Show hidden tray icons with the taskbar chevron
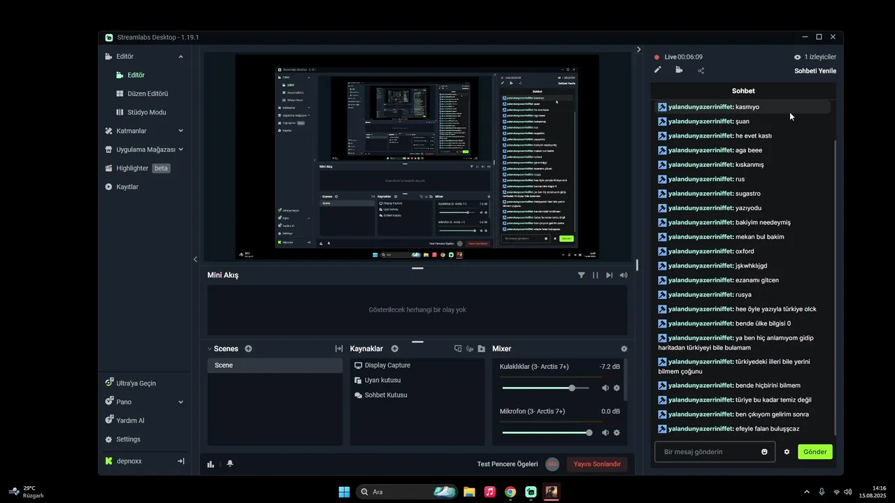Screen dimensions: 895x503 click(x=807, y=492)
